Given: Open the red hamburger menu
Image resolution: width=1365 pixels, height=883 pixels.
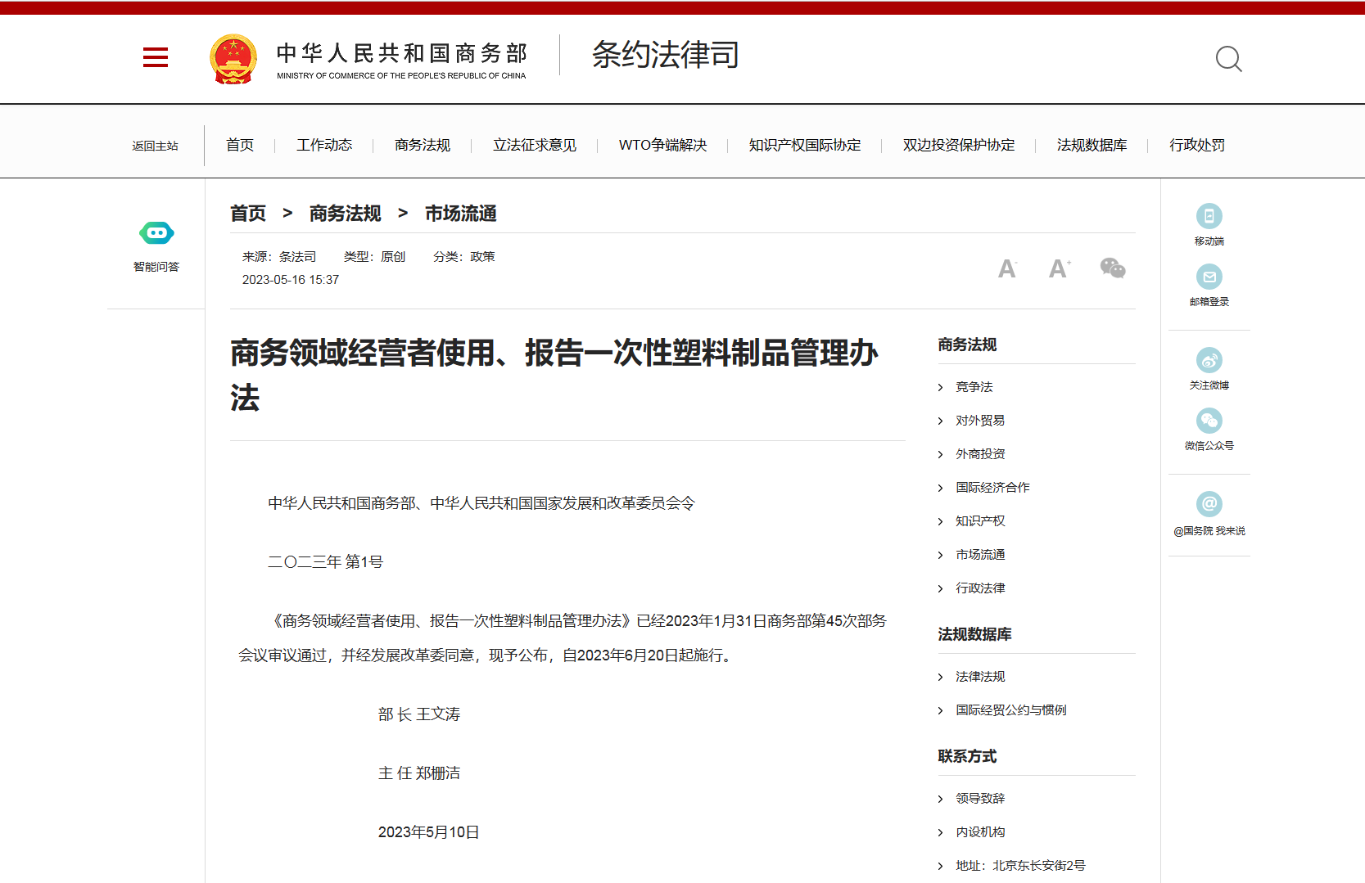Looking at the screenshot, I should coord(155,57).
